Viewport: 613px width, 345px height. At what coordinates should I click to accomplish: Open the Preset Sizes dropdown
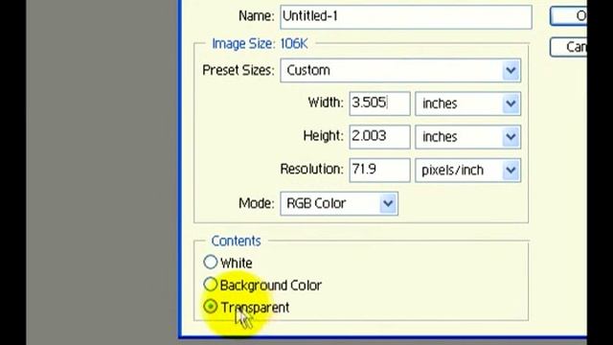click(x=400, y=70)
